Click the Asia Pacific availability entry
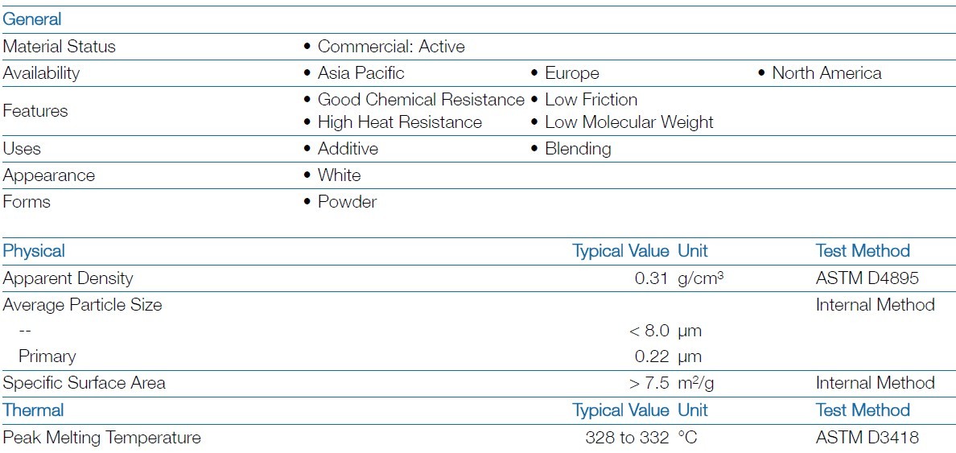Screen dimensions: 956x453 click(x=361, y=73)
